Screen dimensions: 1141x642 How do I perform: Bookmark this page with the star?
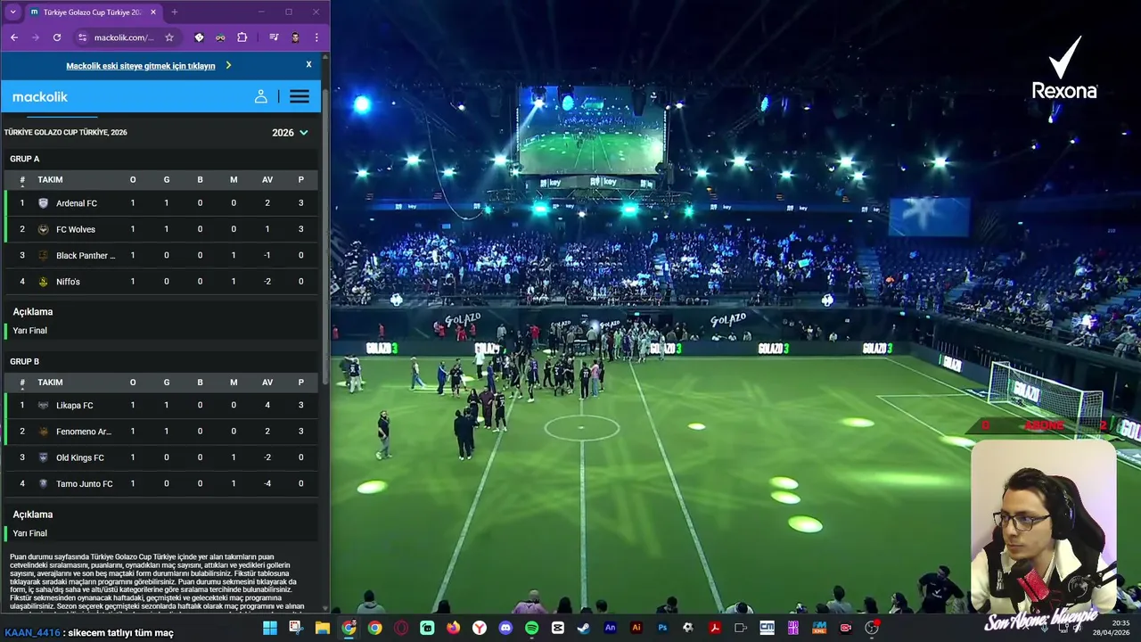(169, 37)
